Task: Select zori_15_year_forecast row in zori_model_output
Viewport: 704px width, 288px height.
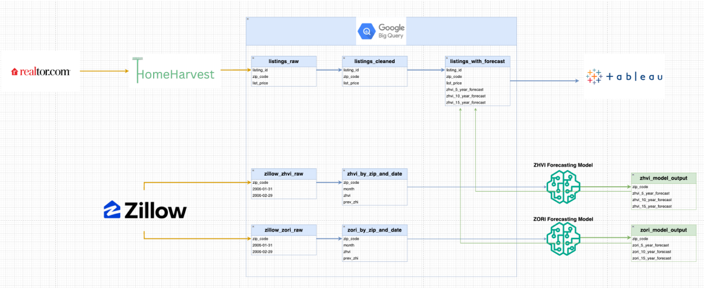Action: [663, 258]
